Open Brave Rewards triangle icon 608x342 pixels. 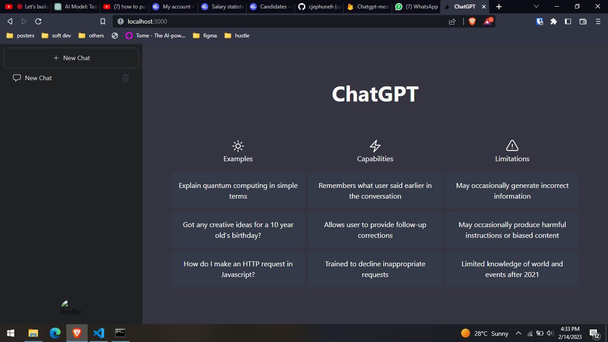pyautogui.click(x=487, y=21)
